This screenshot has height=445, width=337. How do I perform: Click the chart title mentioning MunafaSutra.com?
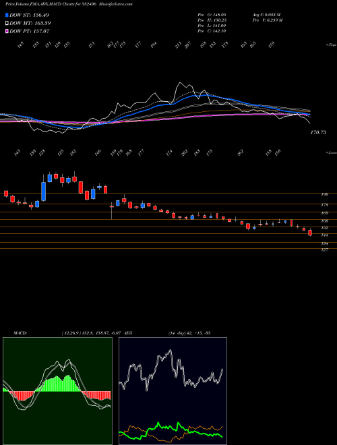(x=69, y=4)
